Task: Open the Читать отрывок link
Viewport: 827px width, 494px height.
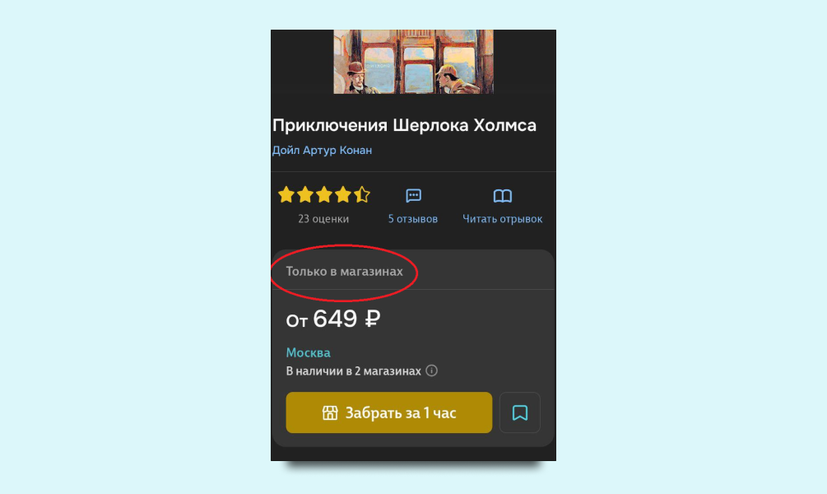Action: [x=502, y=219]
